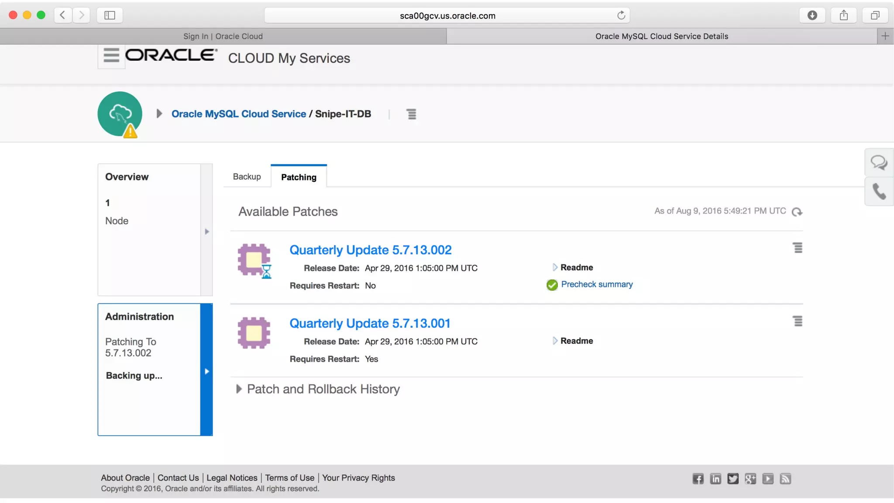Click the chat support icon
This screenshot has height=503, width=894.
pos(878,162)
